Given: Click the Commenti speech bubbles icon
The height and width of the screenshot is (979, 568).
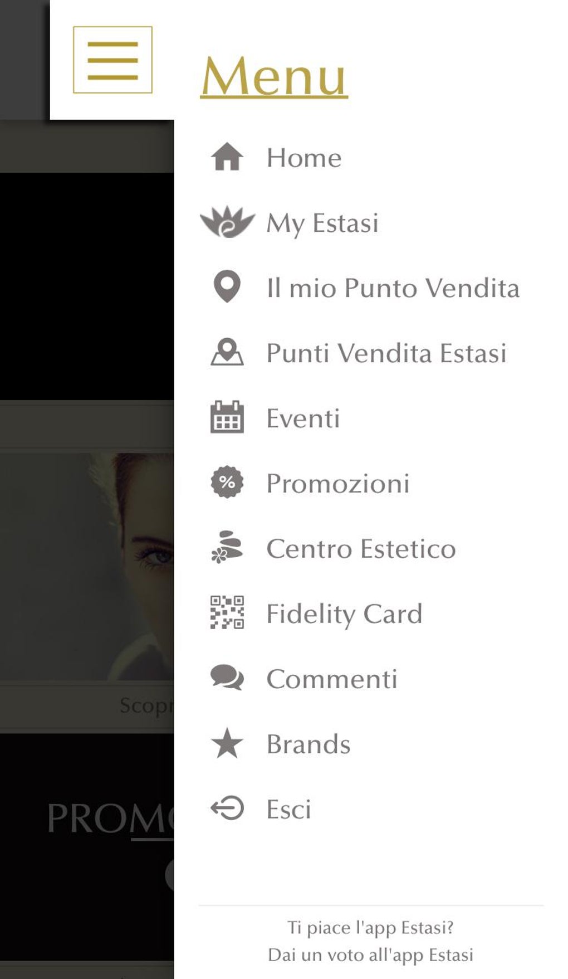Looking at the screenshot, I should pyautogui.click(x=227, y=678).
